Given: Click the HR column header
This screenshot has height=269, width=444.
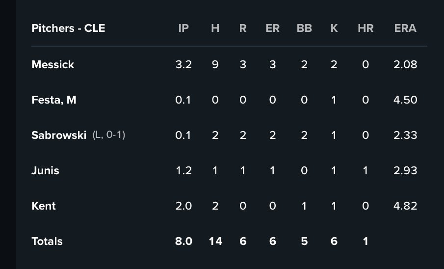Looking at the screenshot, I should (x=366, y=28).
